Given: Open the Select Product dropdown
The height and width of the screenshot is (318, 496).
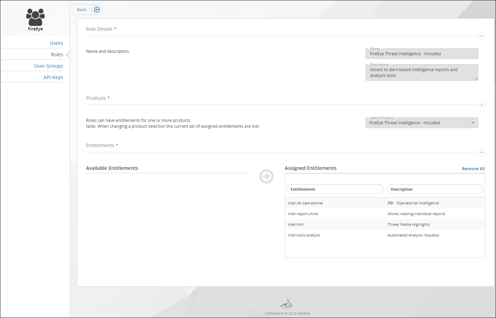Looking at the screenshot, I should click(422, 123).
